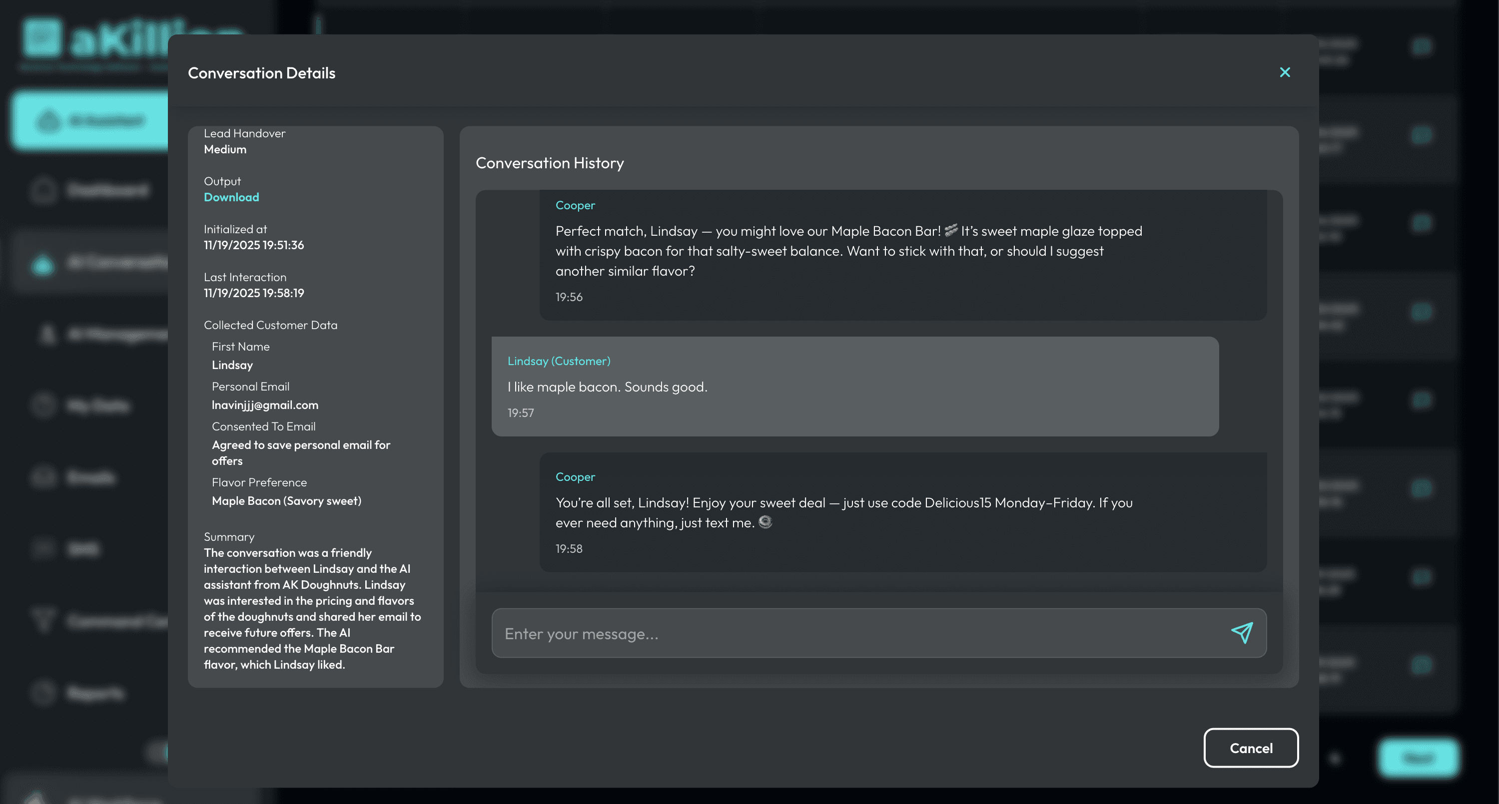1499x804 pixels.
Task: Click the Cancel button
Action: click(x=1251, y=748)
